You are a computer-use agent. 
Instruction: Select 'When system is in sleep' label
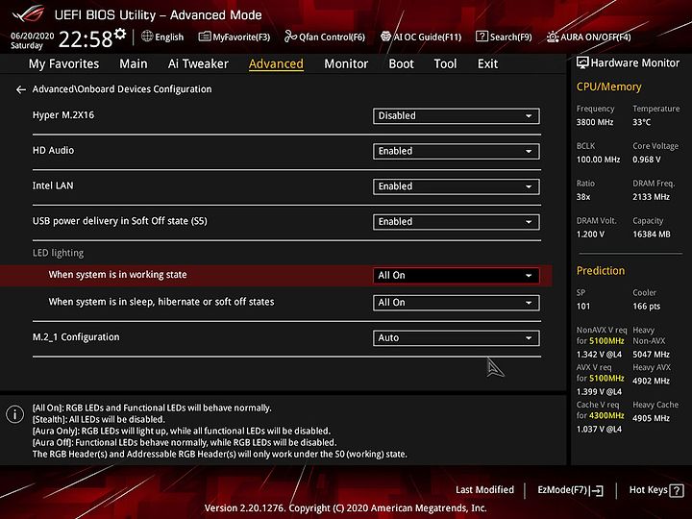point(161,302)
